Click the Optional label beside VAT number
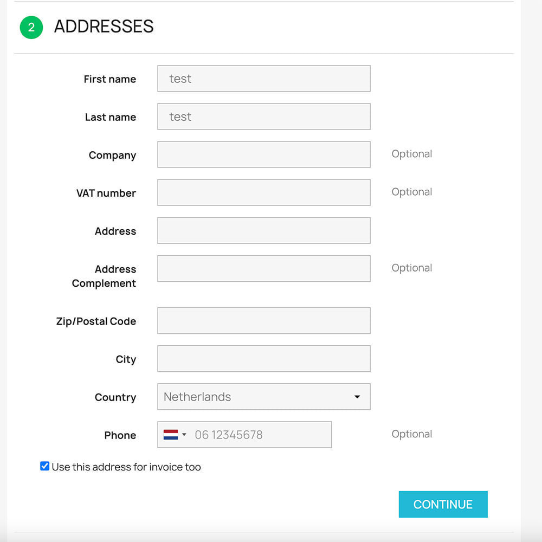Viewport: 542px width, 542px height. click(x=412, y=192)
